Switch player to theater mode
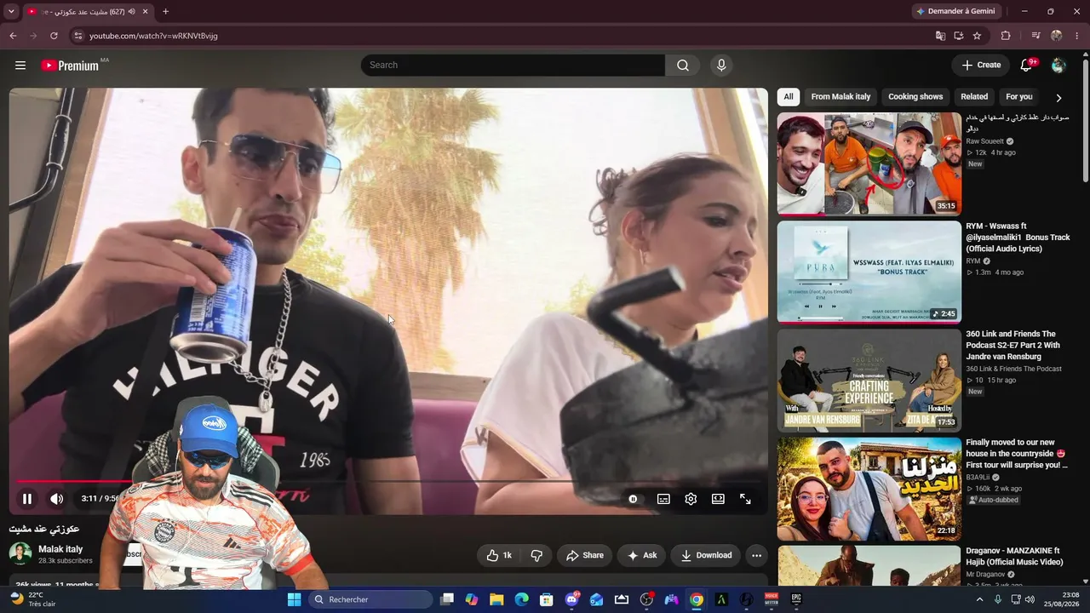Viewport: 1090px width, 613px height. click(x=718, y=499)
